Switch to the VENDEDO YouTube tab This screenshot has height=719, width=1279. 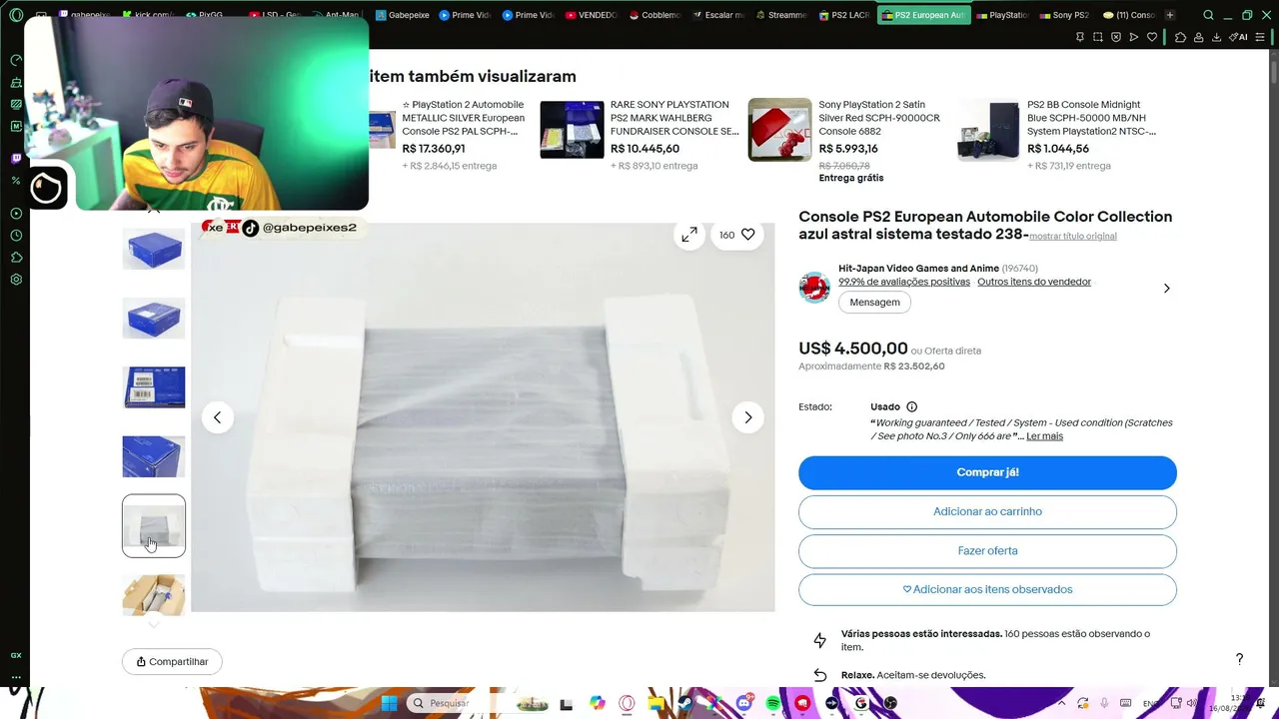pos(591,15)
